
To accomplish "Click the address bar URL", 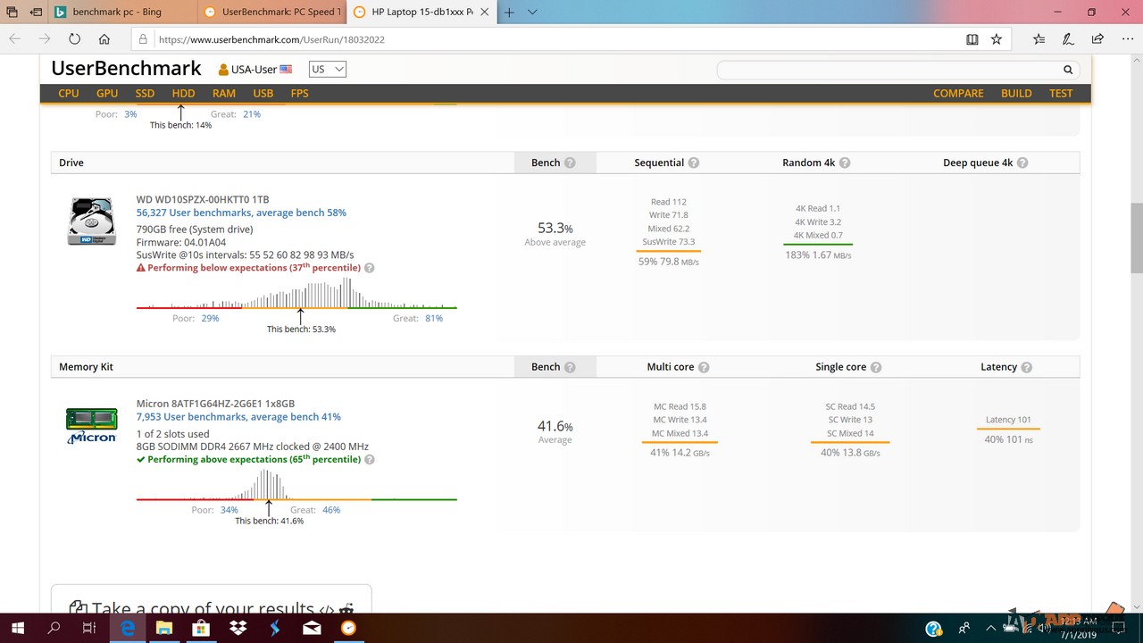I will [x=271, y=39].
